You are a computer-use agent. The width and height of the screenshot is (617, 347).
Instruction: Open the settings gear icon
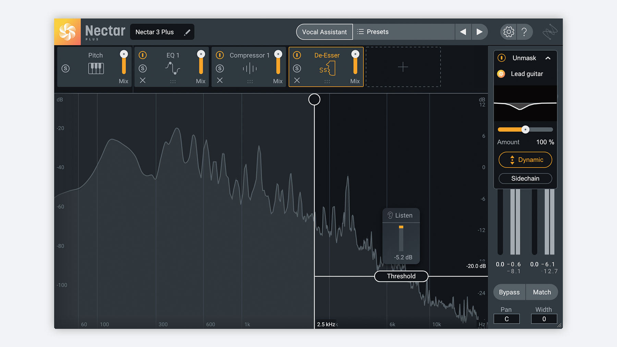click(x=508, y=32)
